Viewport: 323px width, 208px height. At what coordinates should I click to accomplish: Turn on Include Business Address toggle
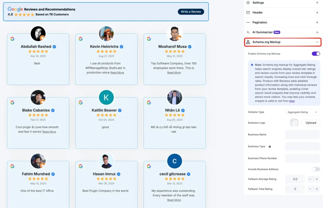[316, 169]
